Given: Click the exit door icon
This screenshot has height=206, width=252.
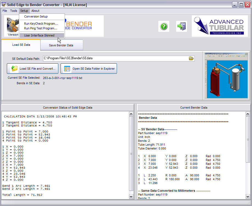Looking at the screenshot, I should 181,26.
